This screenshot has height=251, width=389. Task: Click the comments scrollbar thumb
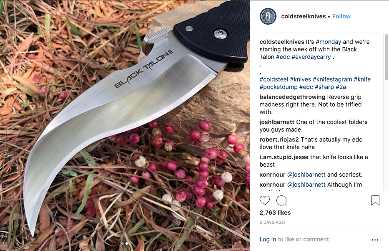pyautogui.click(x=386, y=57)
